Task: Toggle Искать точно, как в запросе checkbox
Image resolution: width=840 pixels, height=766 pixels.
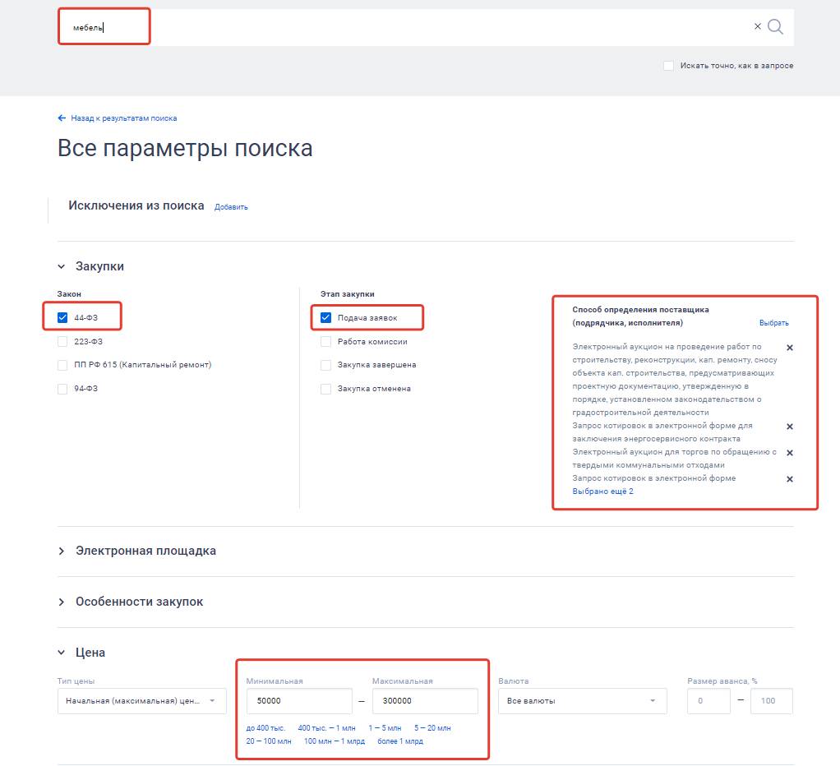Action: click(x=668, y=66)
